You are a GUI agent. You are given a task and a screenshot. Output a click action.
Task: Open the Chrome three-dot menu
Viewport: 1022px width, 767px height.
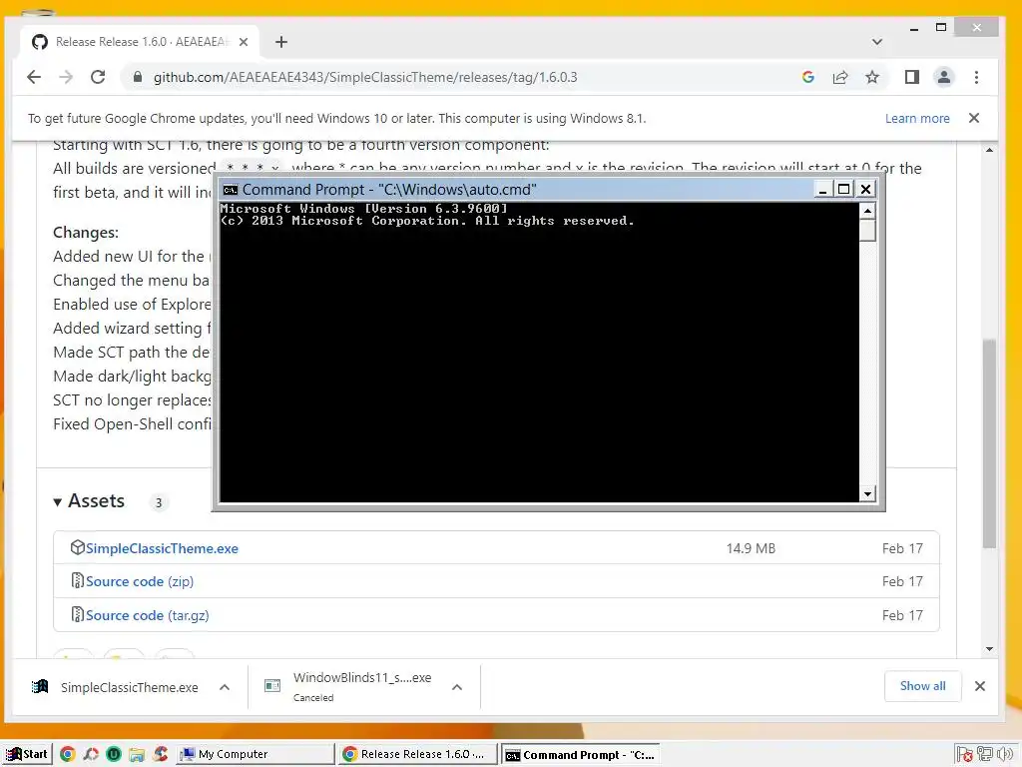(976, 77)
